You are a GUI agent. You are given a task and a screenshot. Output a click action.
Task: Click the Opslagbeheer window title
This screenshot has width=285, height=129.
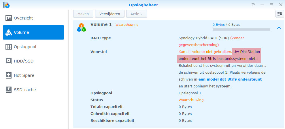tap(144, 5)
